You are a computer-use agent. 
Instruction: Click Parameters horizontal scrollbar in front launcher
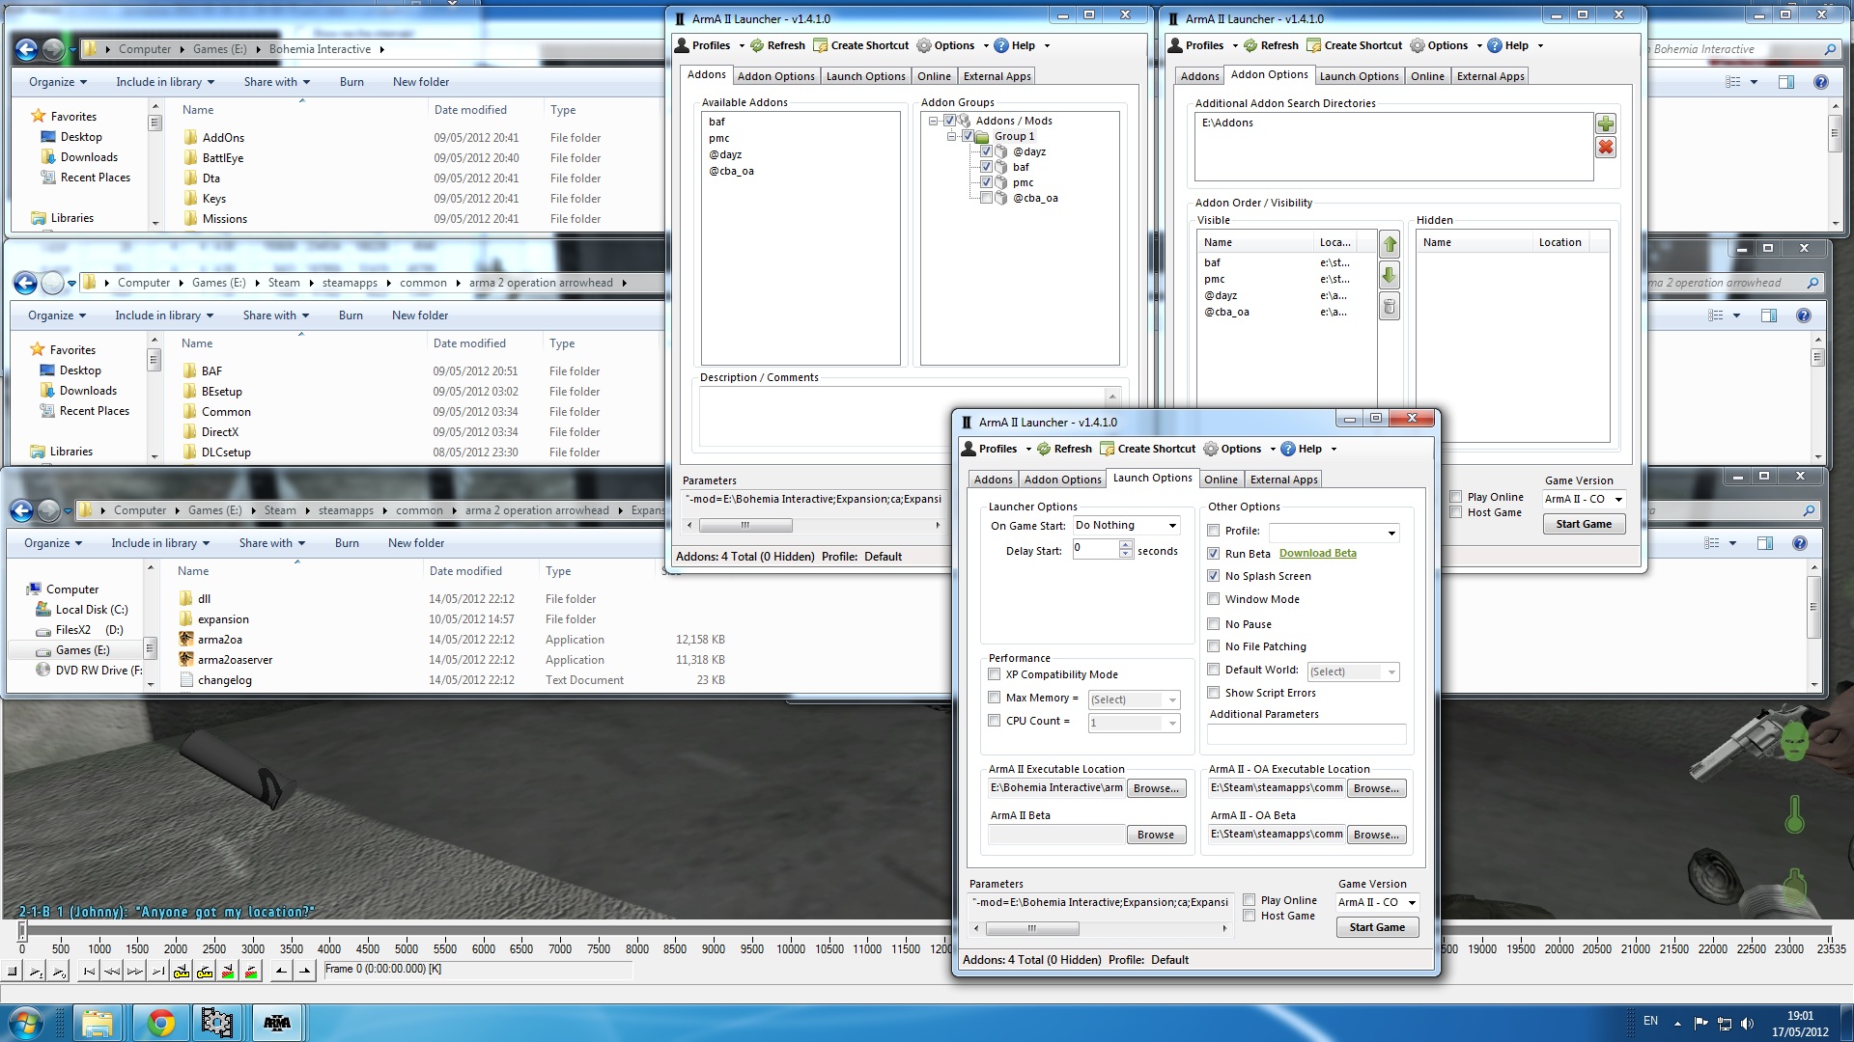click(1031, 929)
